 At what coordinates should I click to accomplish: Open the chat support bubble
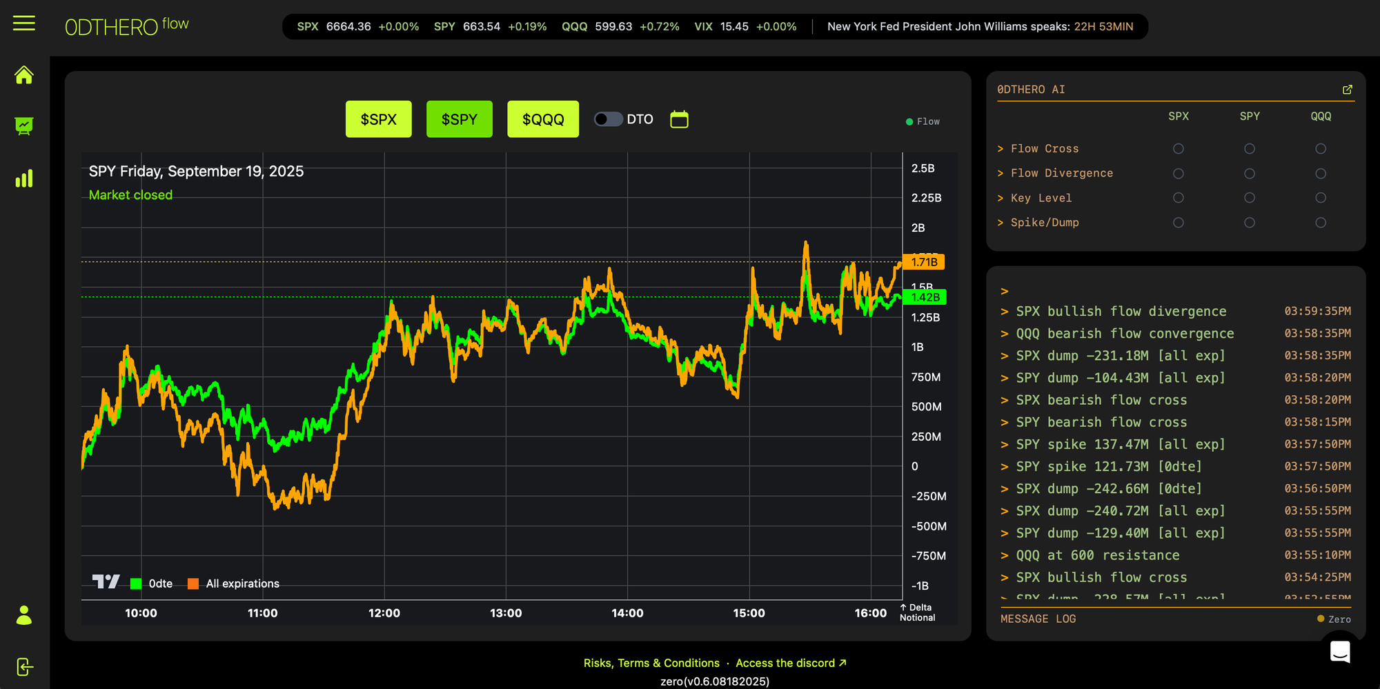(x=1339, y=651)
